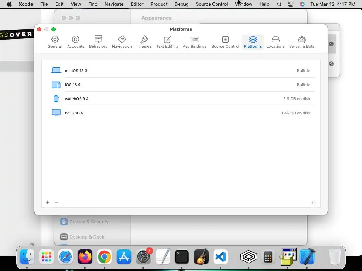This screenshot has width=362, height=271.
Task: Click the watchOS watch icon
Action: click(56, 99)
